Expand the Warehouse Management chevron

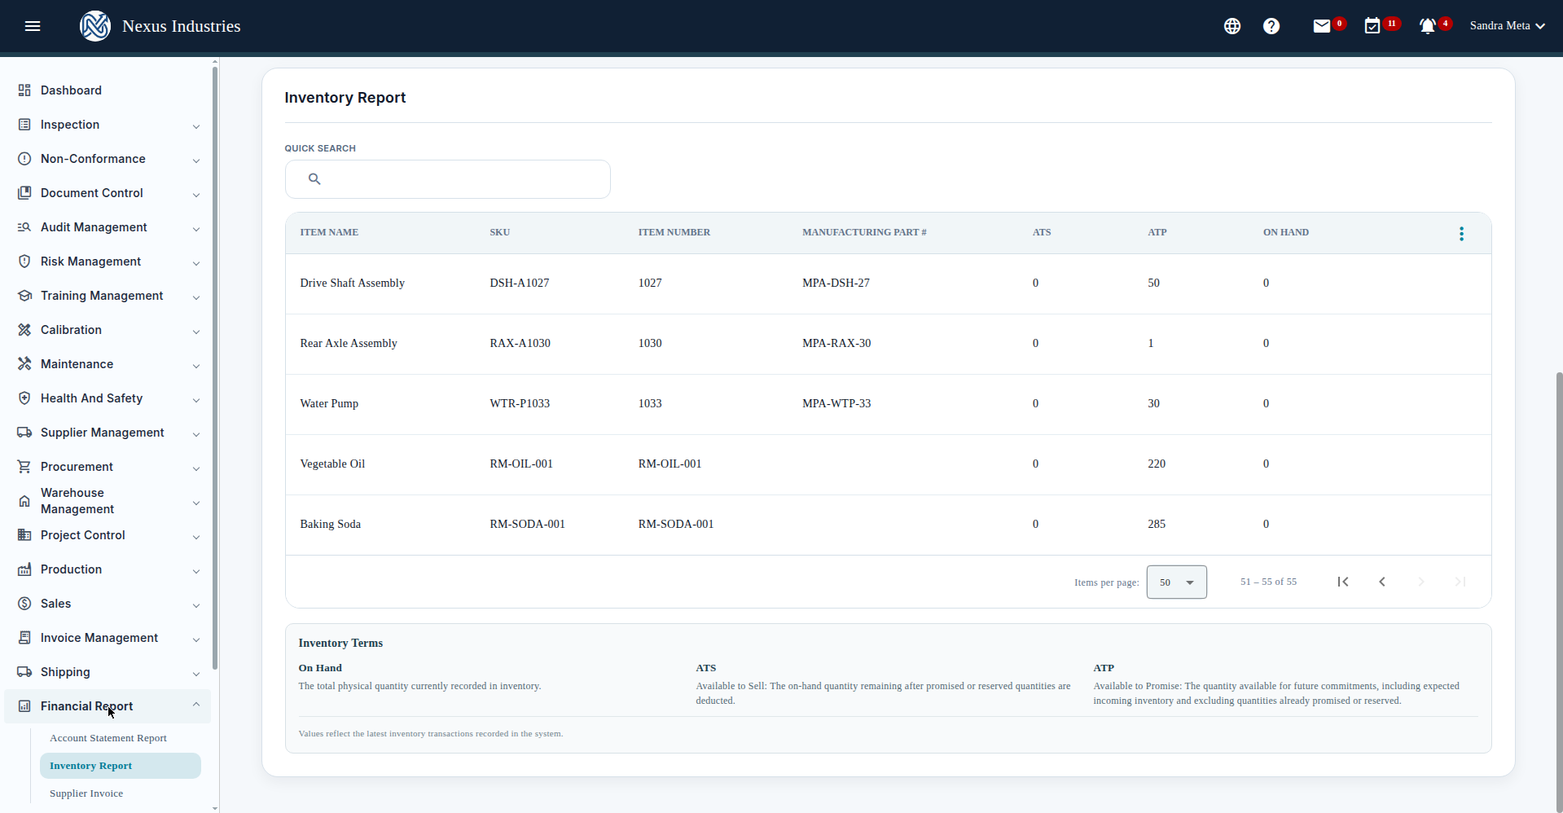(x=196, y=503)
